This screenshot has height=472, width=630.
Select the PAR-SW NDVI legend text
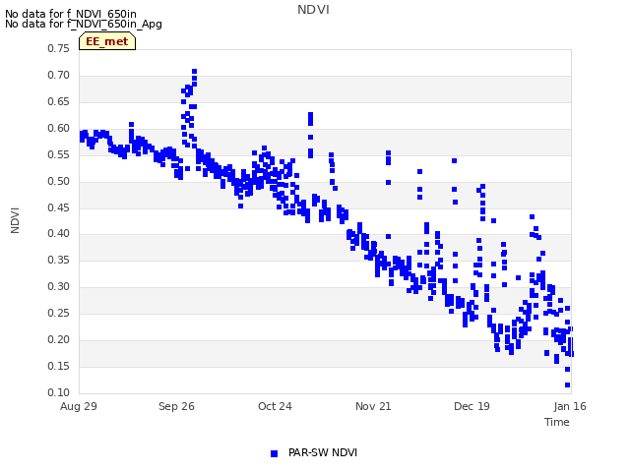pos(323,452)
